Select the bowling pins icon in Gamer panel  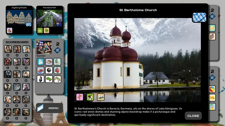(x=41, y=62)
